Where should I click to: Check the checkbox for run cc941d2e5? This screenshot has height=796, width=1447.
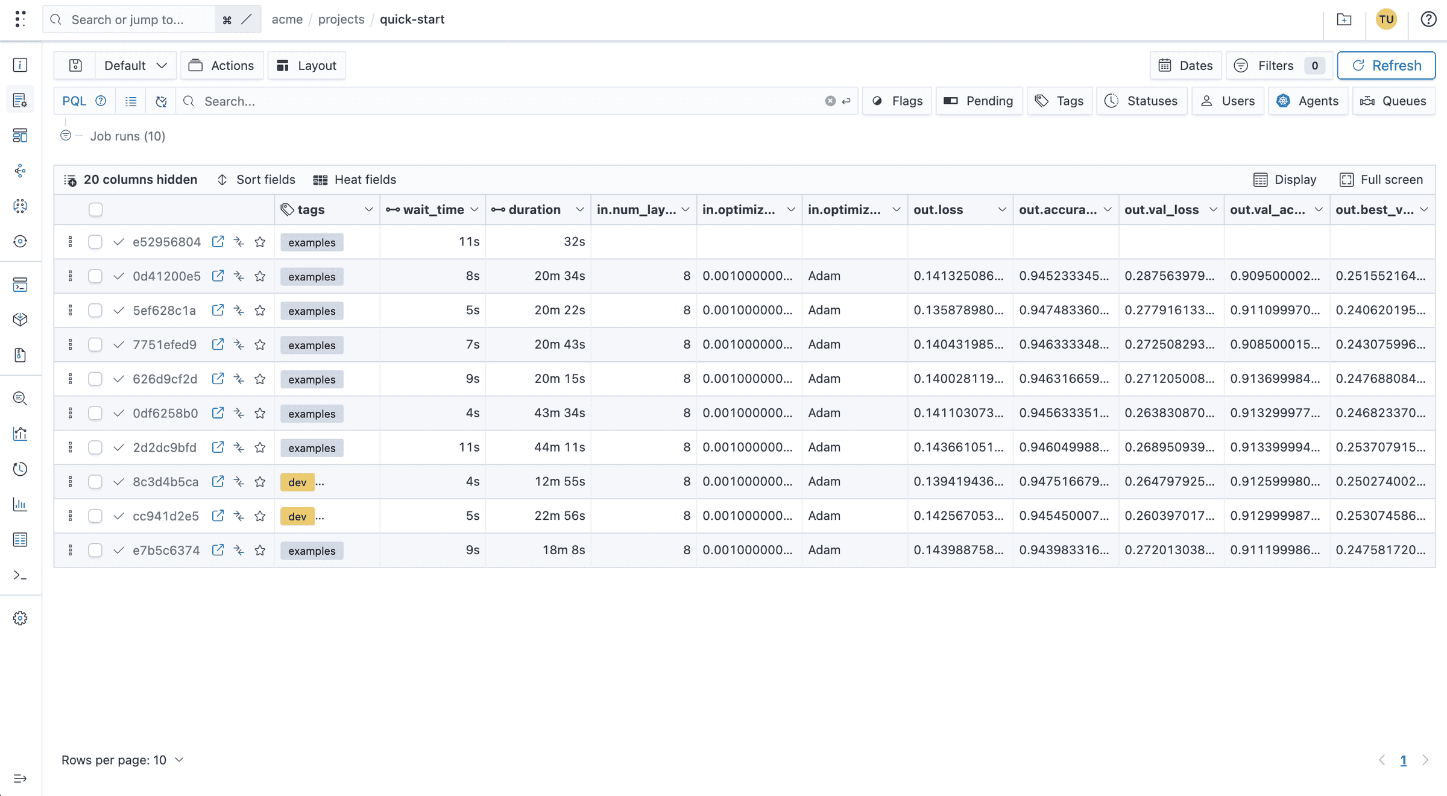(x=95, y=516)
